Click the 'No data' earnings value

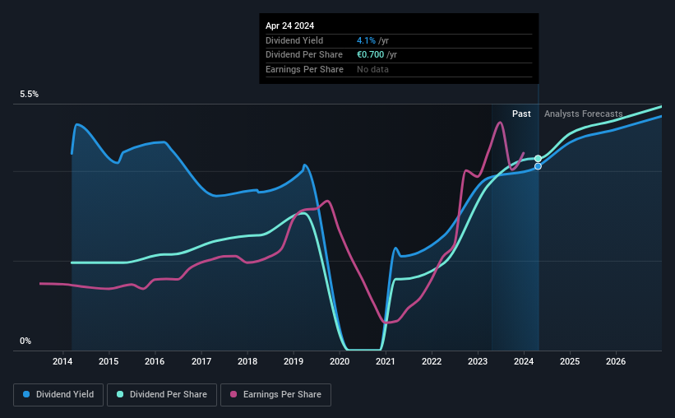[x=372, y=69]
